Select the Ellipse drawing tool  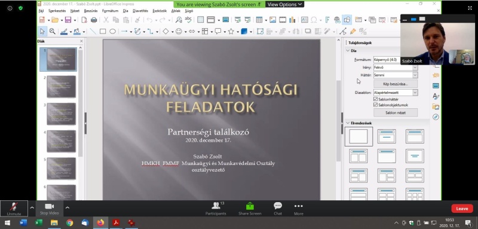pos(112,31)
